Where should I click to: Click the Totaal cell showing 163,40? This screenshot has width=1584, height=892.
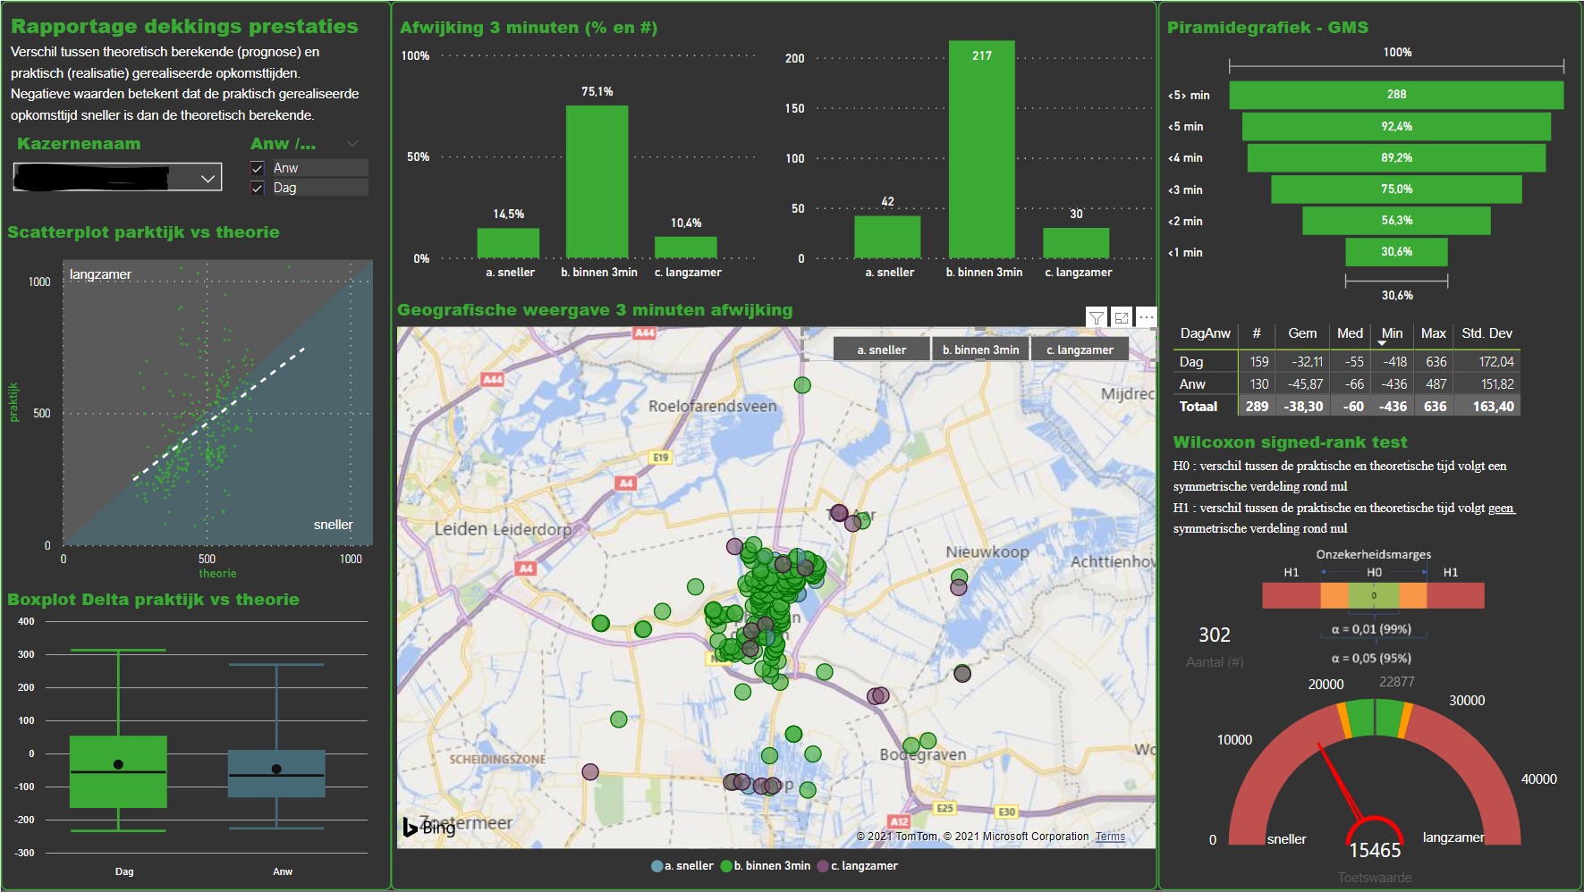(1494, 407)
